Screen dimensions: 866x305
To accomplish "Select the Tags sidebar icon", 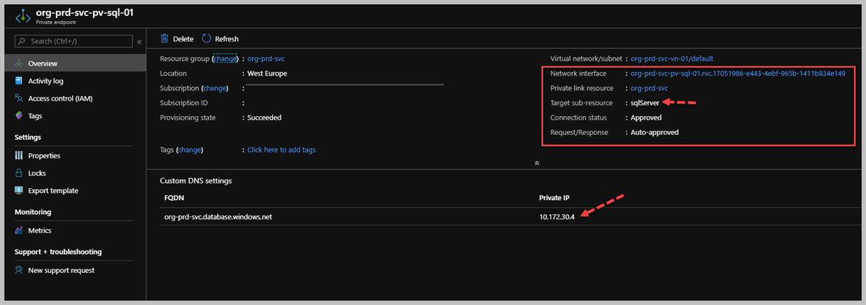I will pyautogui.click(x=19, y=116).
